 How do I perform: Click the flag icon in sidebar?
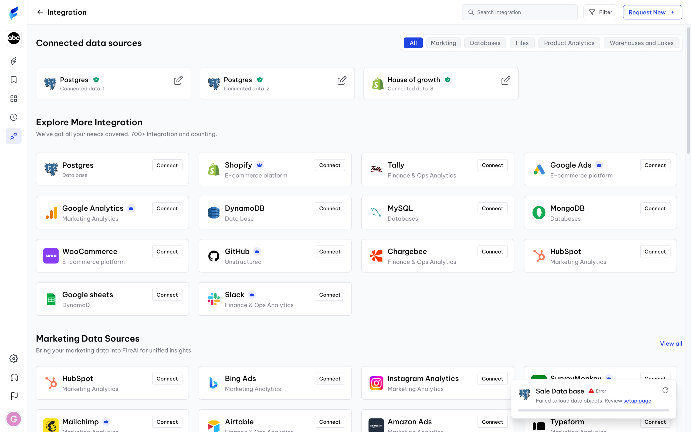(14, 396)
